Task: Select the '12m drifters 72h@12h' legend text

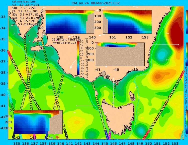Action: (66, 39)
